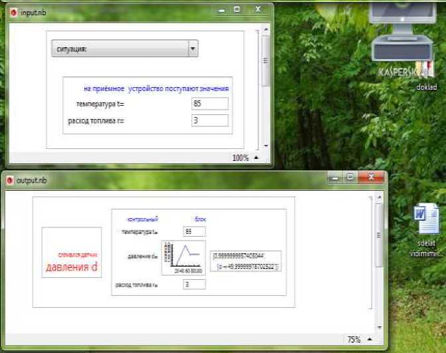Click scroll up arrow in output.nb scrollbar
Viewport: 446px width, 353px height.
(379, 197)
